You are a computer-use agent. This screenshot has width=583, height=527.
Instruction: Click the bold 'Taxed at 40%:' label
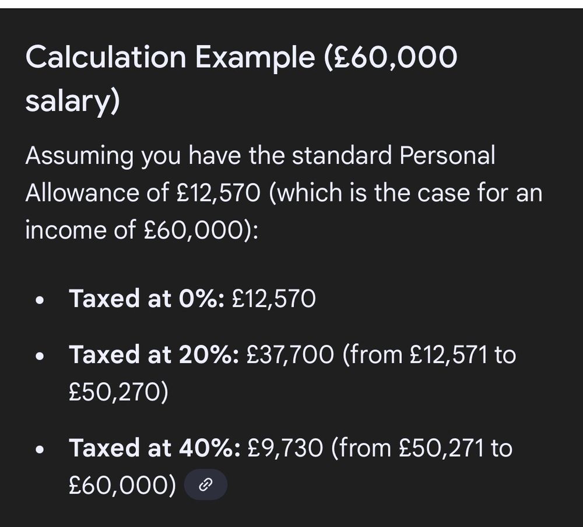(154, 448)
